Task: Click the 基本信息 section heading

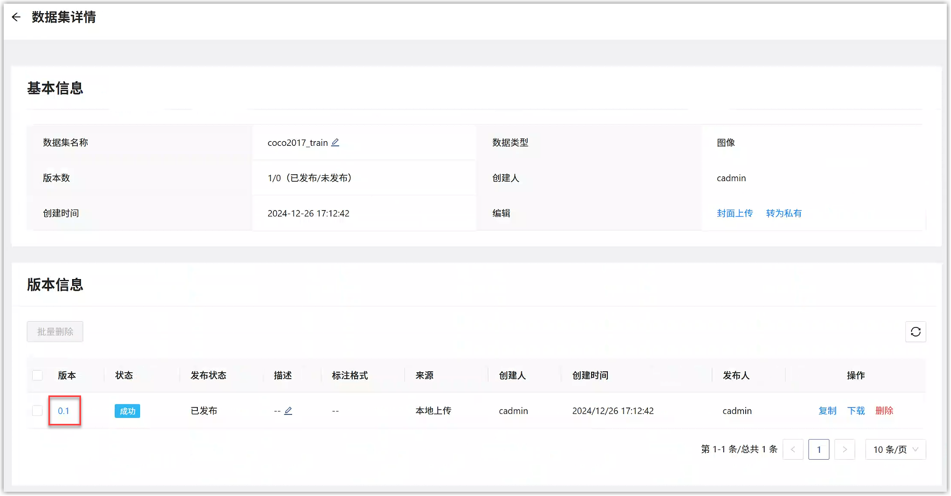Action: coord(55,88)
